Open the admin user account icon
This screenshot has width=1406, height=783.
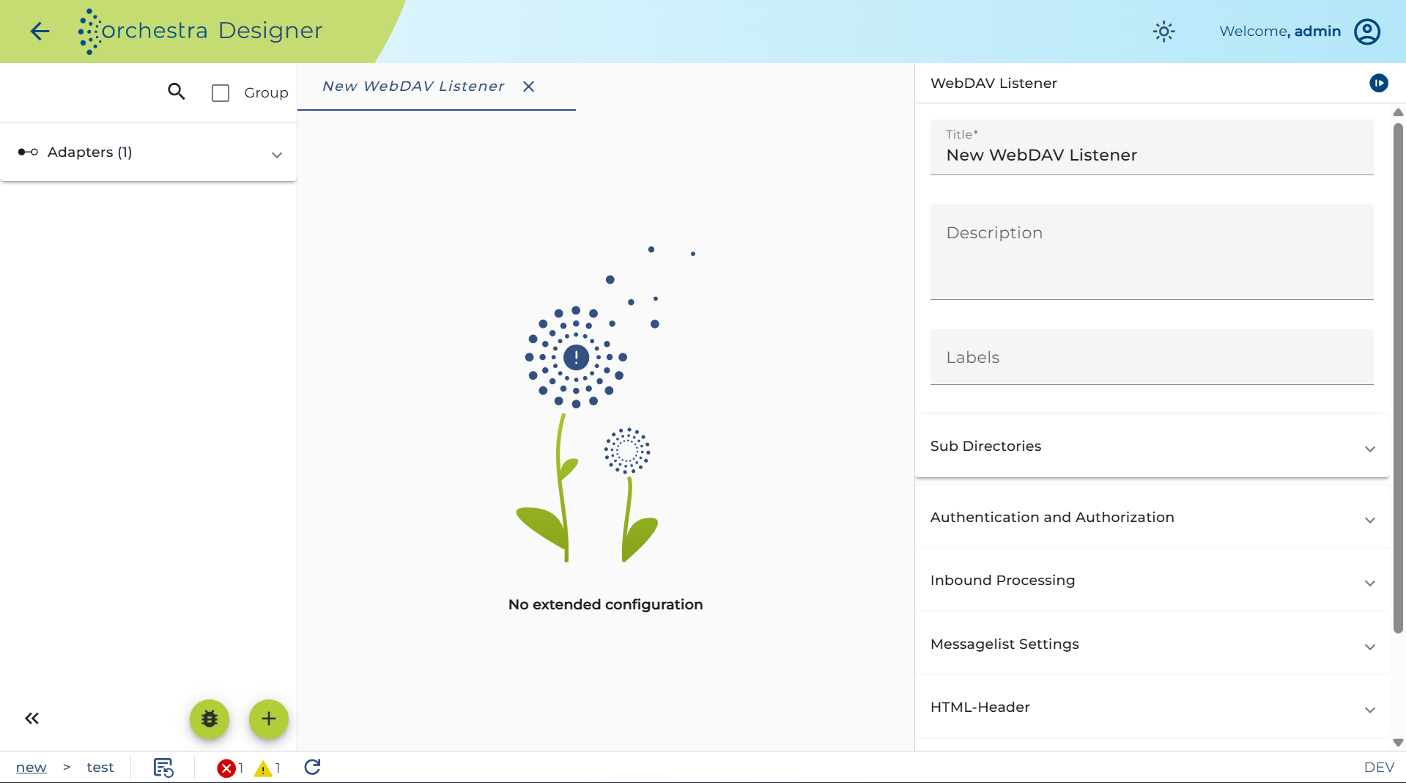tap(1367, 32)
